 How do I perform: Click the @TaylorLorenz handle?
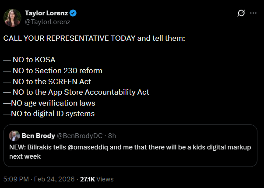[48, 21]
